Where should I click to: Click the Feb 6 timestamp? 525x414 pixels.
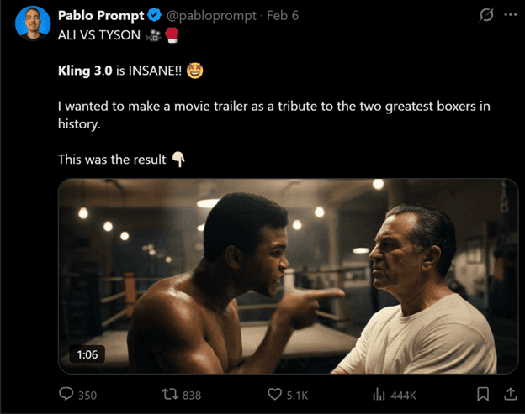point(282,16)
